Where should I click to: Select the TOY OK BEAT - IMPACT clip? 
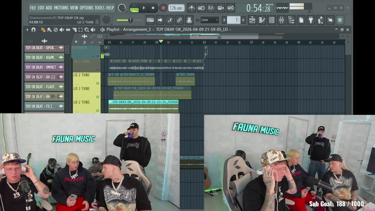[x=44, y=67]
